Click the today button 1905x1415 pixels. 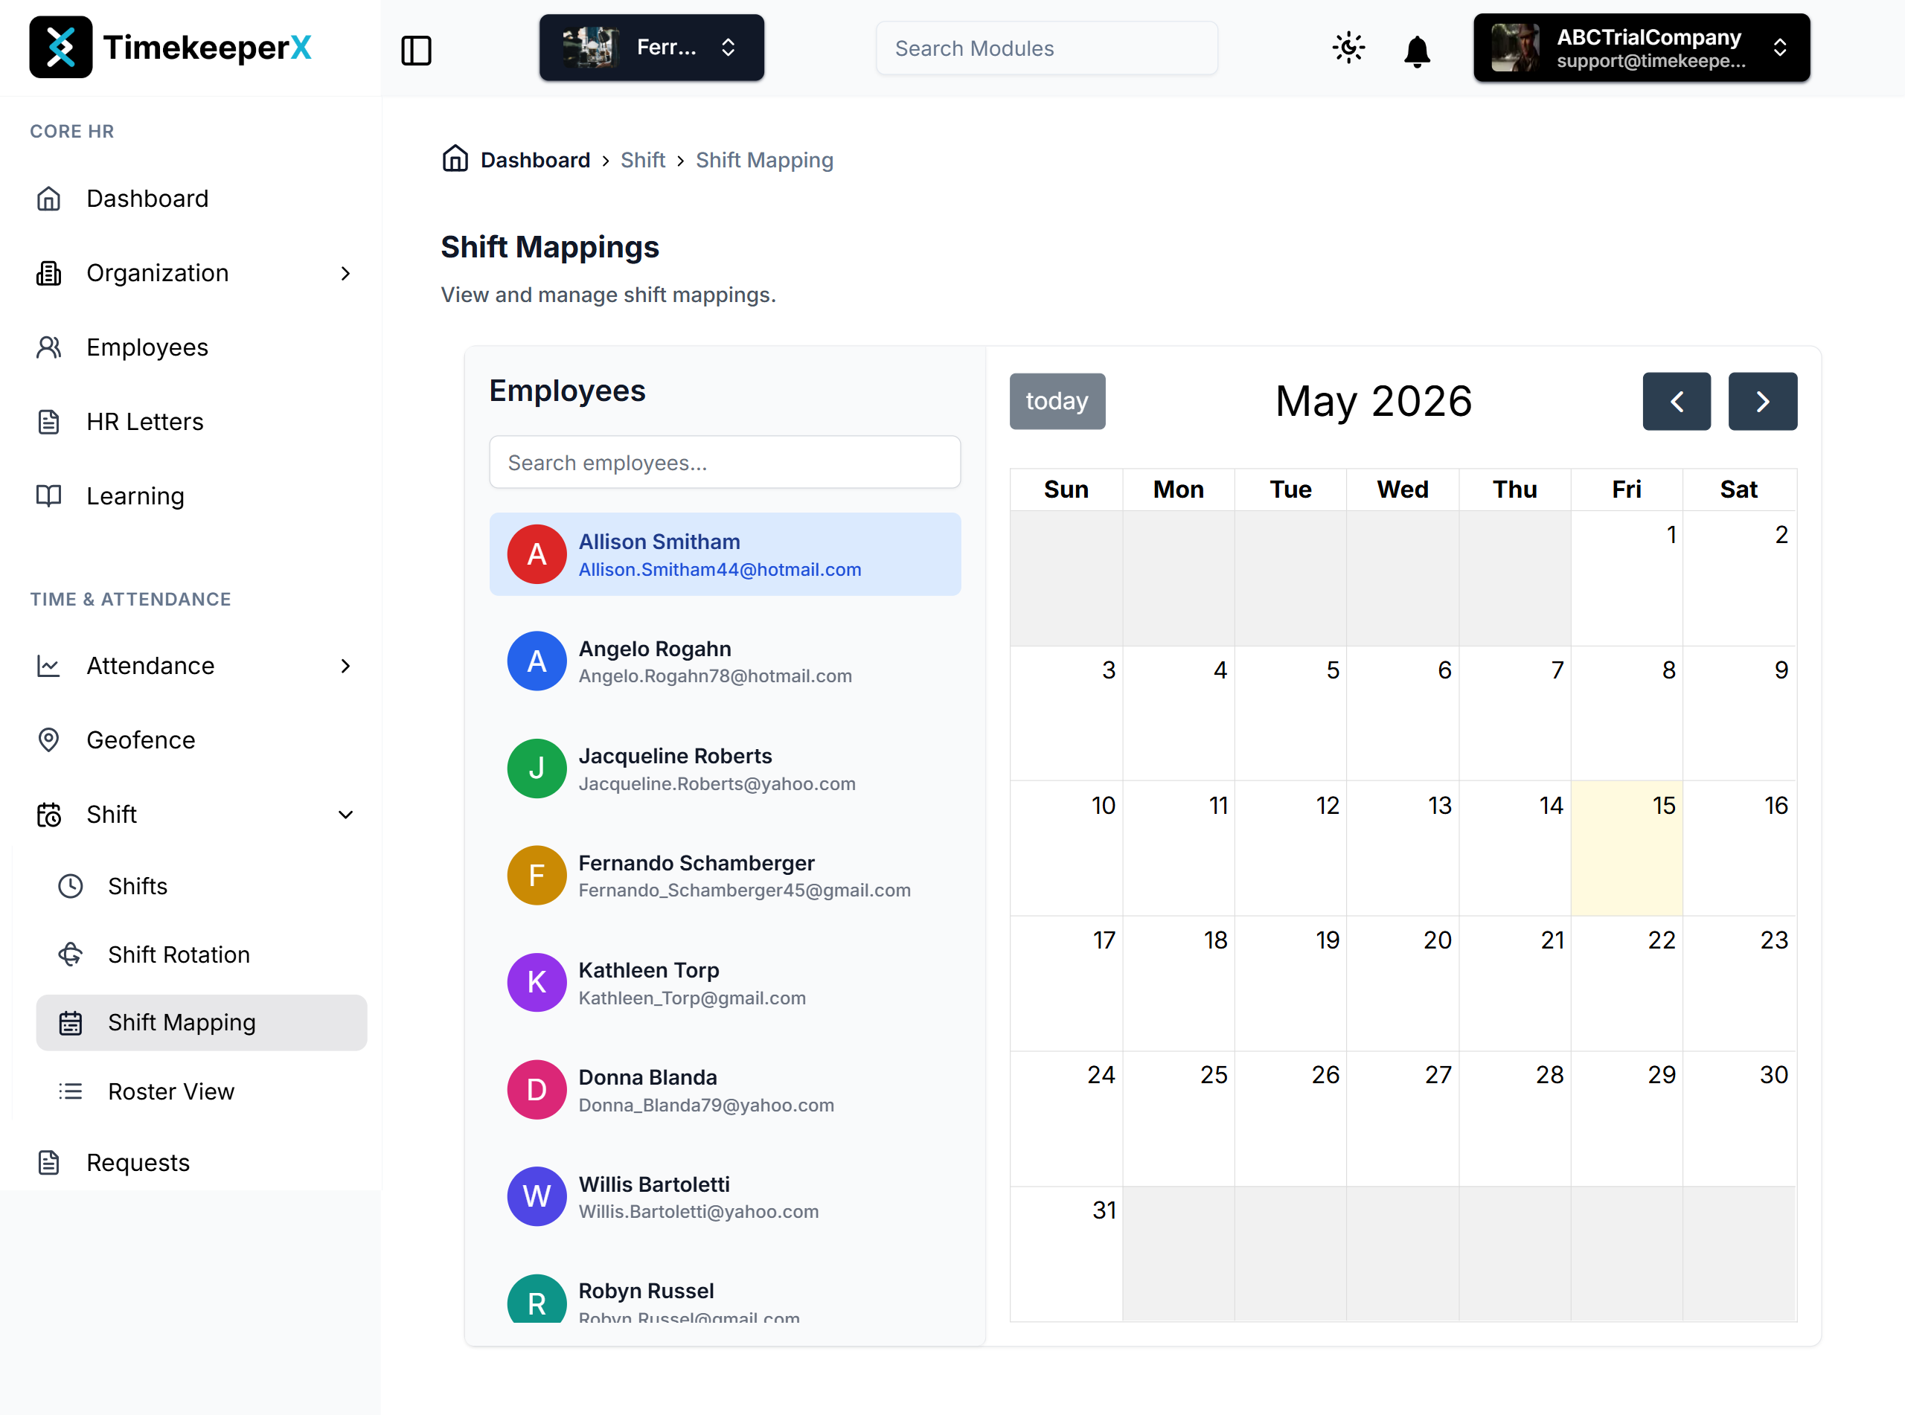pos(1057,401)
